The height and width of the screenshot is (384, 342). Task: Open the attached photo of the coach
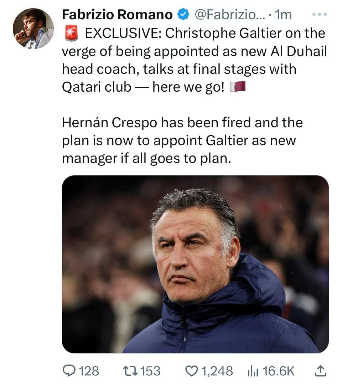(x=195, y=264)
